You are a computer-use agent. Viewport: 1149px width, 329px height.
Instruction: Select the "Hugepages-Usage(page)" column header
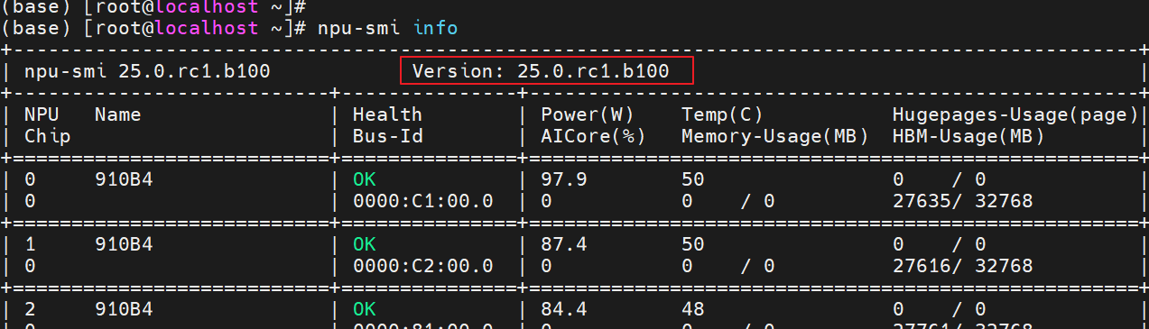1015,114
